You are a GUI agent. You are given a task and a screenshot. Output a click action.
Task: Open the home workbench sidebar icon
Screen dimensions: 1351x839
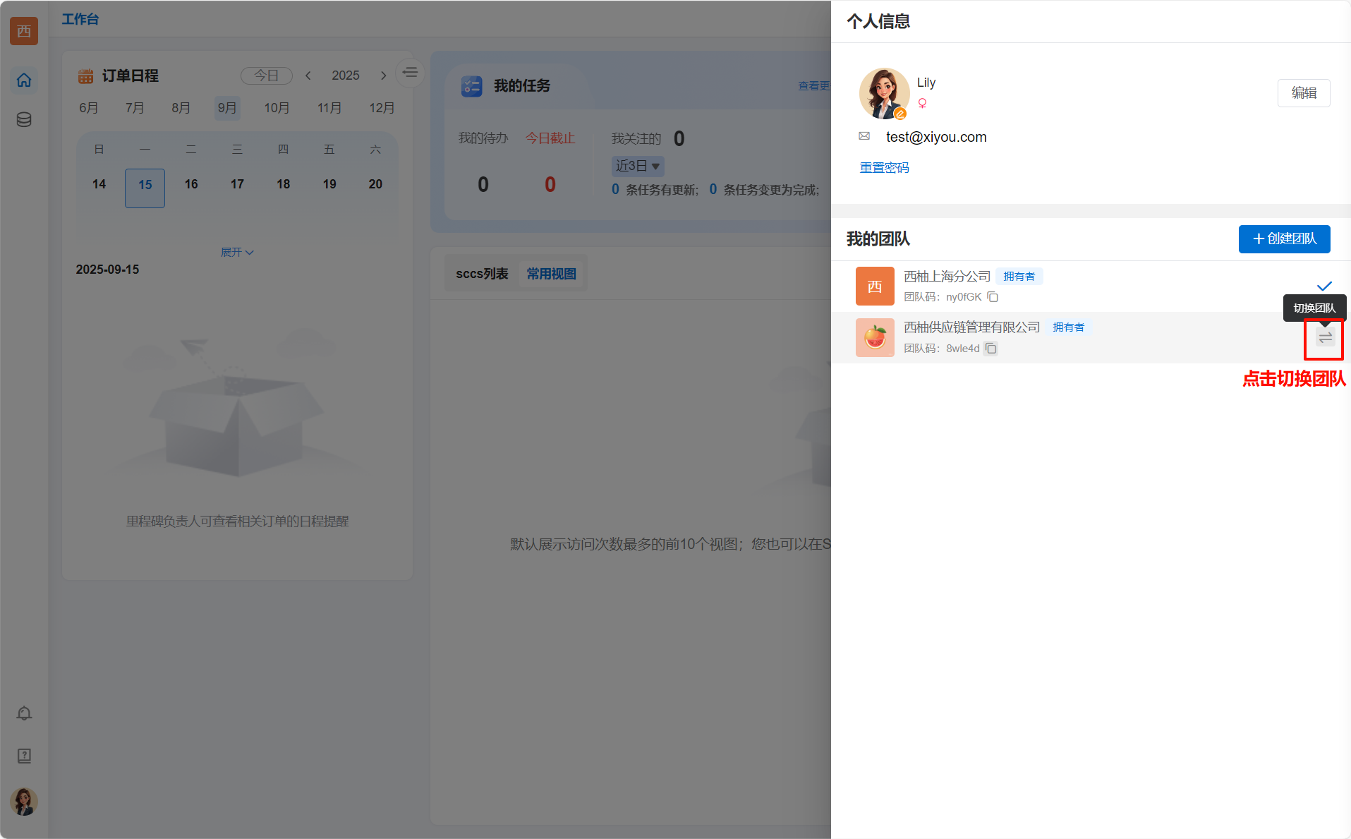[x=24, y=80]
